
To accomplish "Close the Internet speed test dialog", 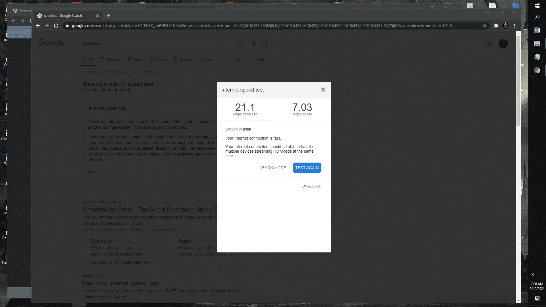I will 323,90.
